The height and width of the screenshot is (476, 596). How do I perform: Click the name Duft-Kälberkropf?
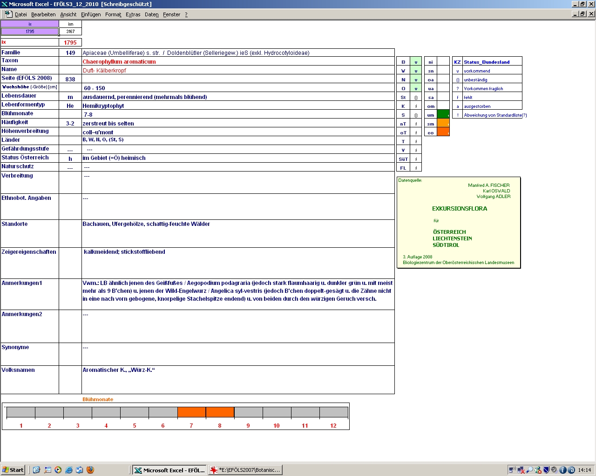(x=104, y=71)
